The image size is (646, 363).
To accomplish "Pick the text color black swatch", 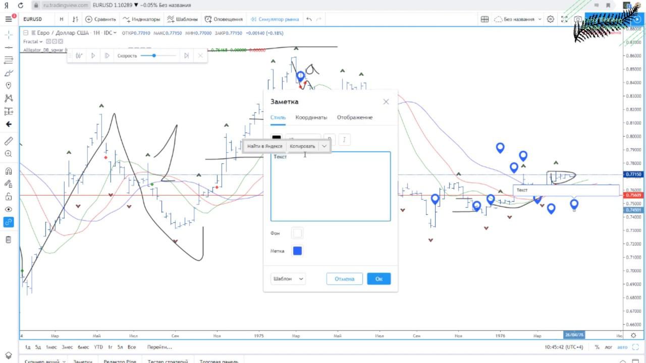I will [277, 138].
